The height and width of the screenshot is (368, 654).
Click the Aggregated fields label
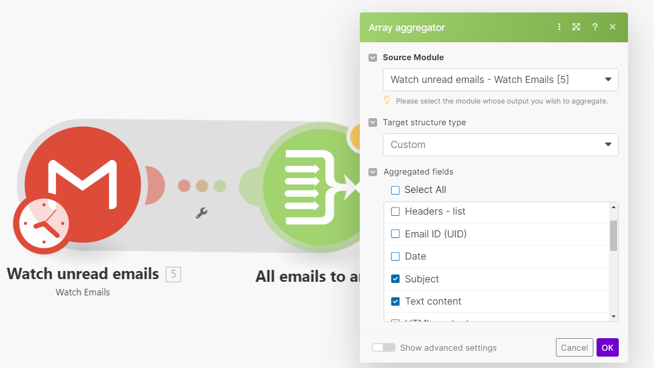418,172
